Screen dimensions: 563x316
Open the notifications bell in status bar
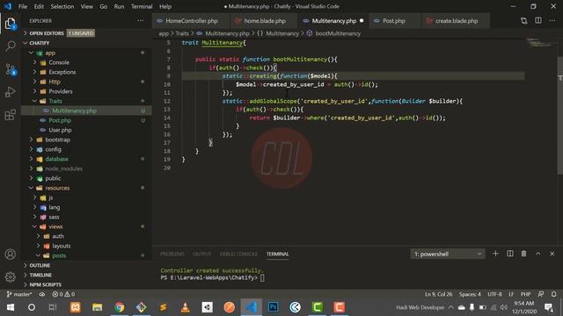(x=553, y=294)
